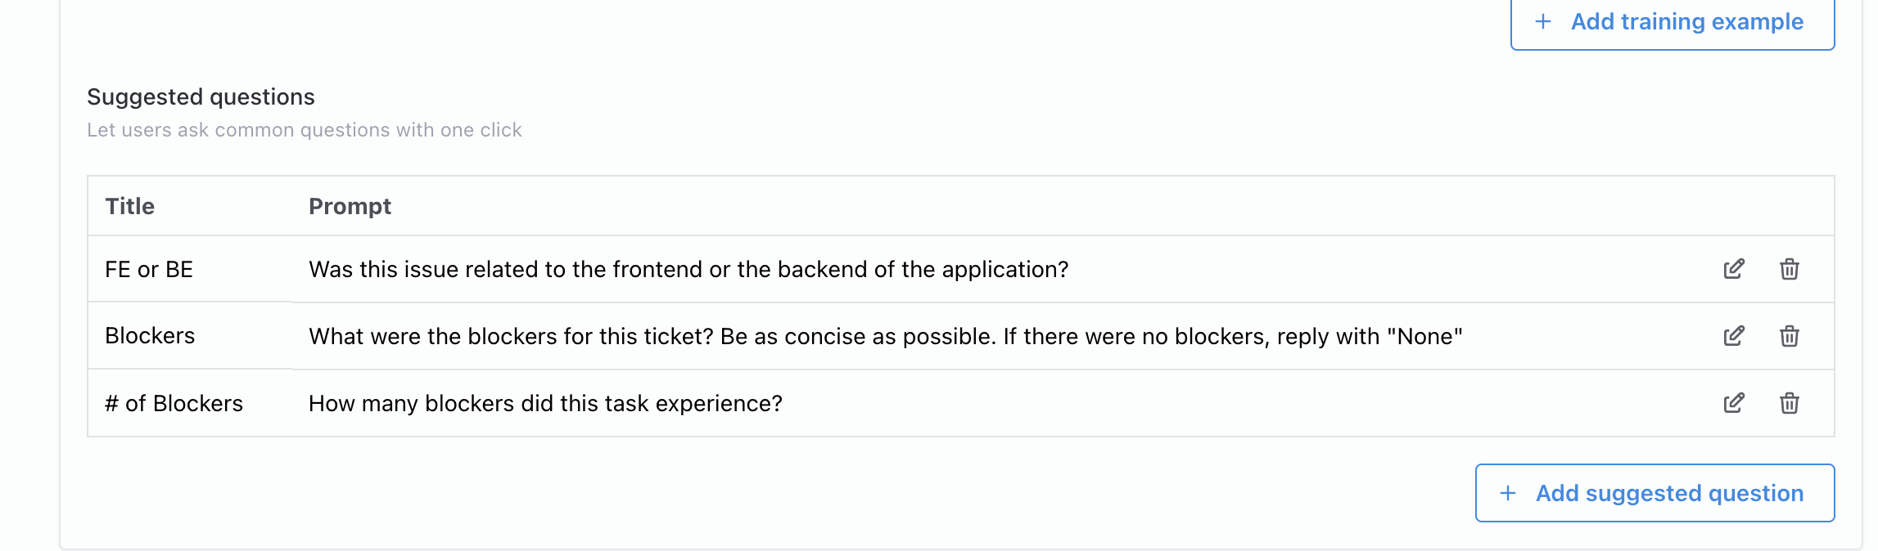Click the Prompt column header
Image resolution: width=1878 pixels, height=551 pixels.
[350, 206]
